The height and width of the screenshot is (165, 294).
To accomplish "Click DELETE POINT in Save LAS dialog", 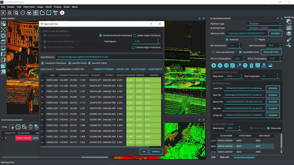I will point(139,69).
